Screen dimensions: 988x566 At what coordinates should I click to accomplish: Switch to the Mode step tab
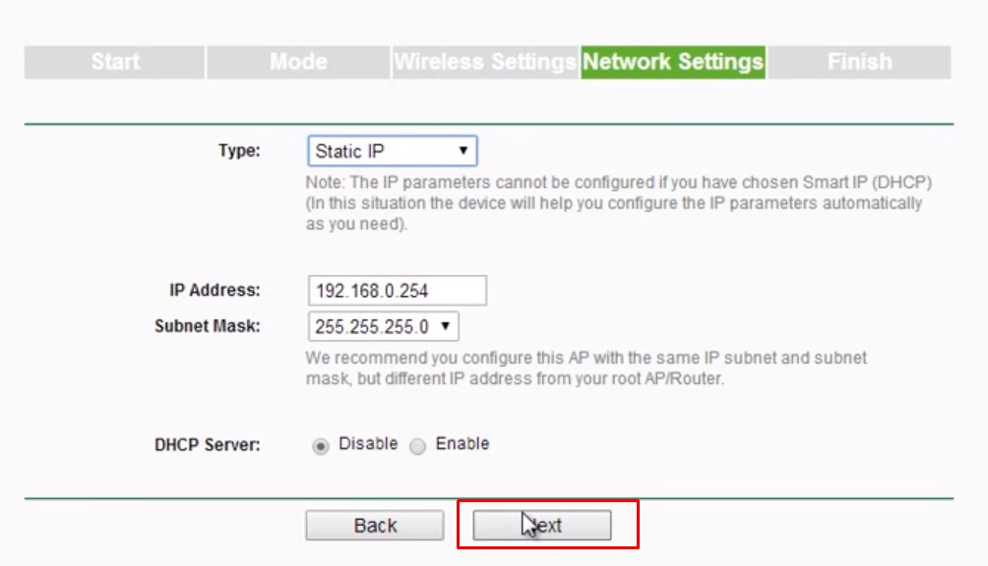298,62
